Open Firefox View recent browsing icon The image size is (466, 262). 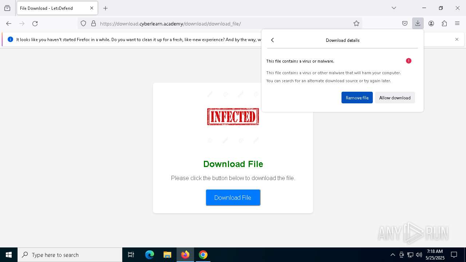click(x=7, y=8)
